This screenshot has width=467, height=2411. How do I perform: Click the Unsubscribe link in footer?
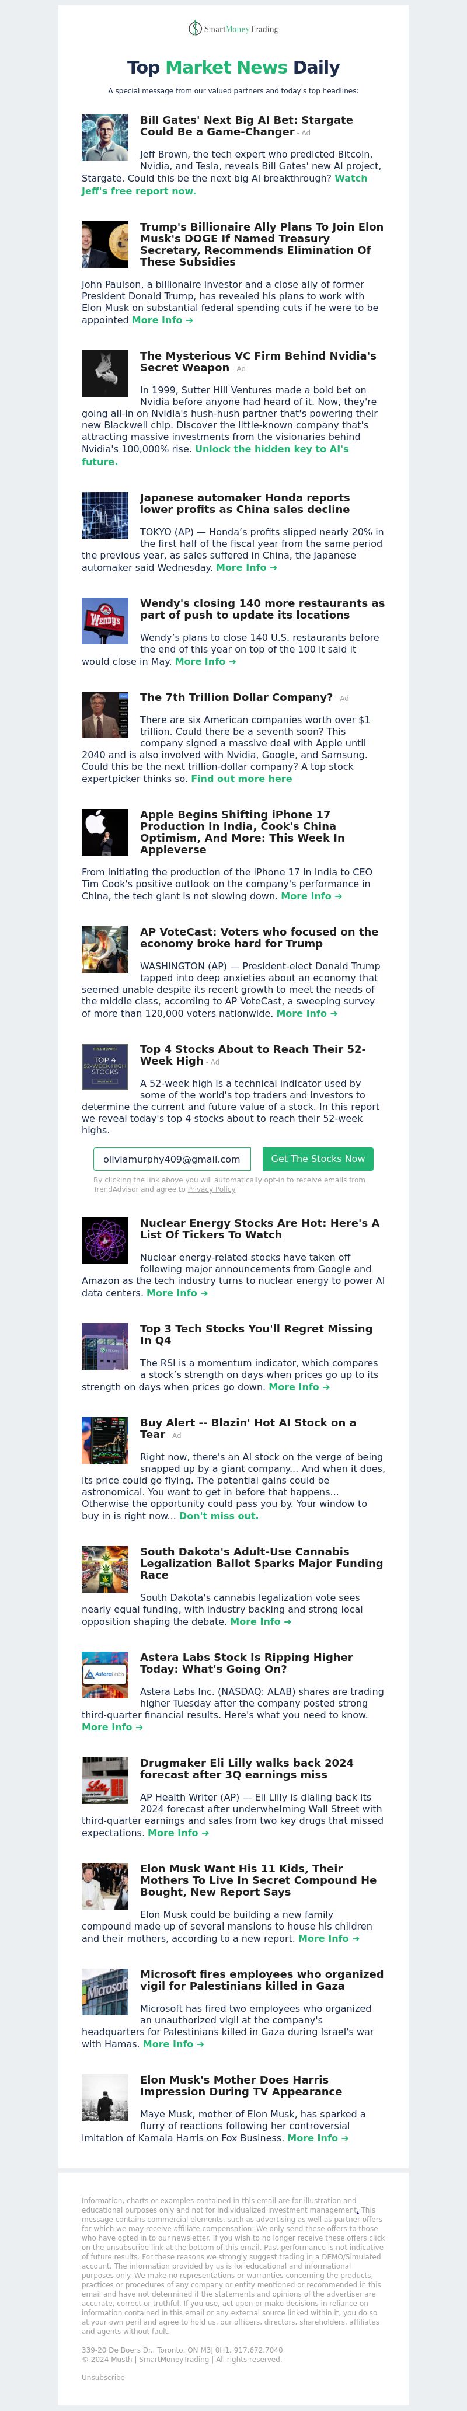pyautogui.click(x=103, y=2377)
